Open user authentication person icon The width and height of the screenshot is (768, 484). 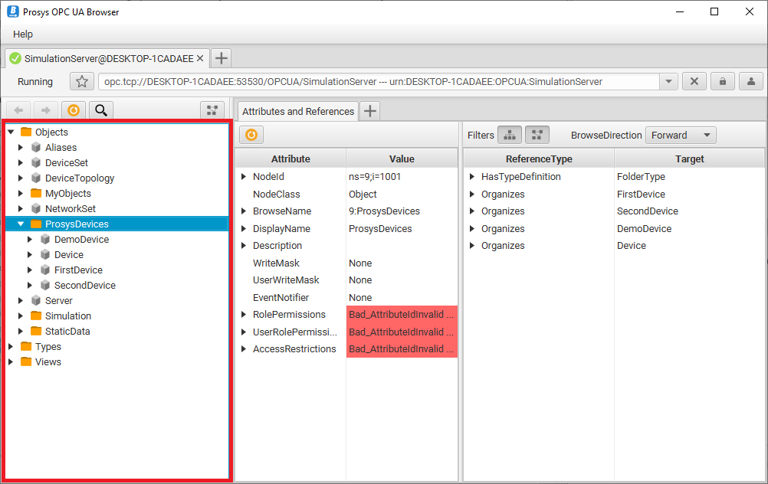tap(750, 82)
